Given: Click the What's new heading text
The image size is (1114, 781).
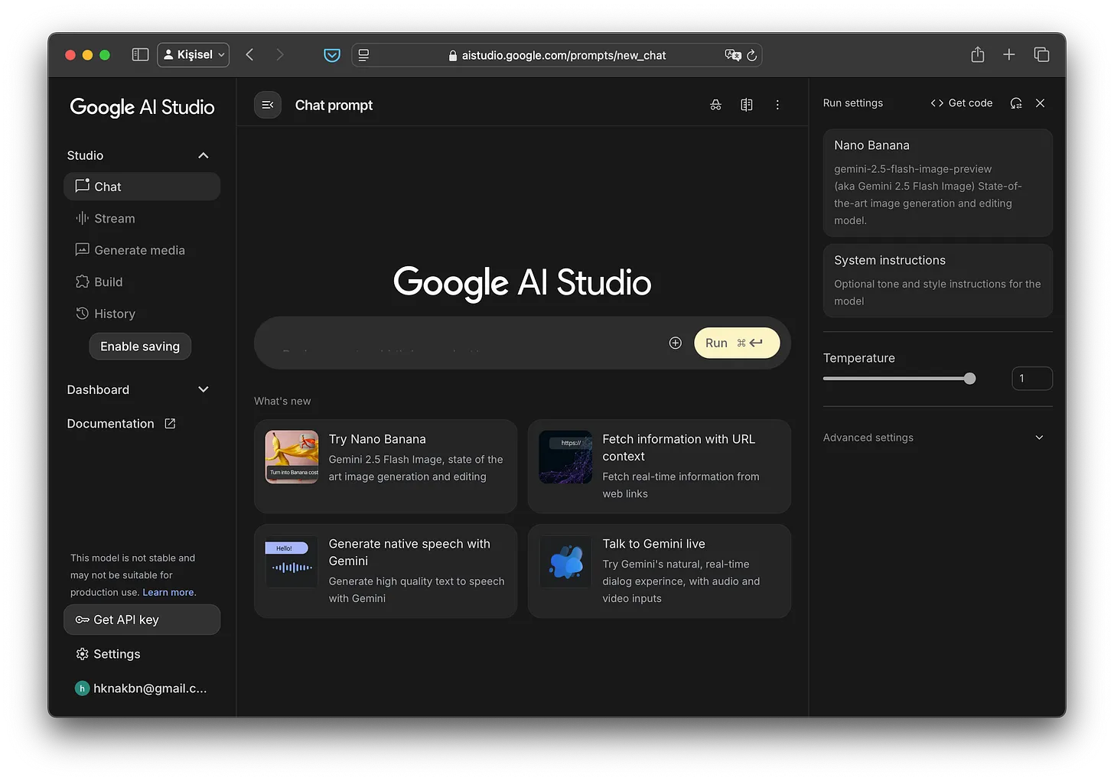Looking at the screenshot, I should point(282,401).
